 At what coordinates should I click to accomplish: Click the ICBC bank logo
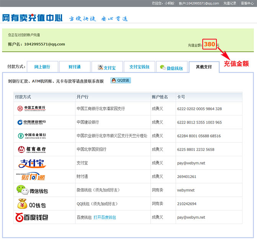pos(31,109)
